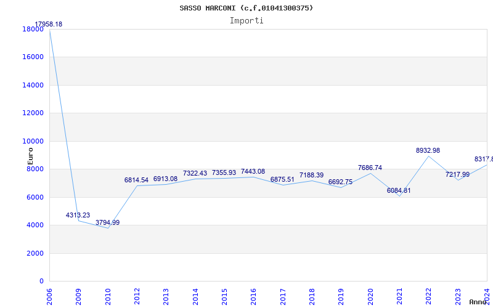Select the 7443.08 data label
The height and width of the screenshot is (308, 493).
click(253, 172)
